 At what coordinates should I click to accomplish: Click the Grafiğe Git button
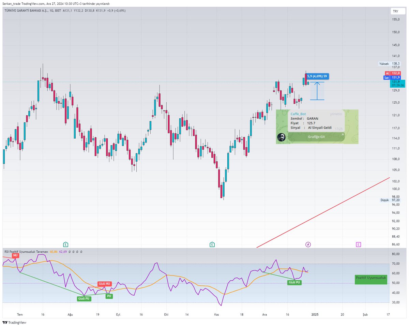[316, 137]
